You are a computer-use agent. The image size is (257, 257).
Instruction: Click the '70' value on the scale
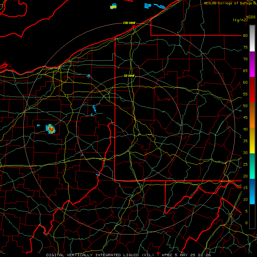[x=245, y=59]
